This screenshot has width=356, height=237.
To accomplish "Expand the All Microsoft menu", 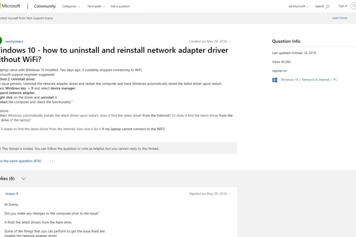I will tap(299, 6).
